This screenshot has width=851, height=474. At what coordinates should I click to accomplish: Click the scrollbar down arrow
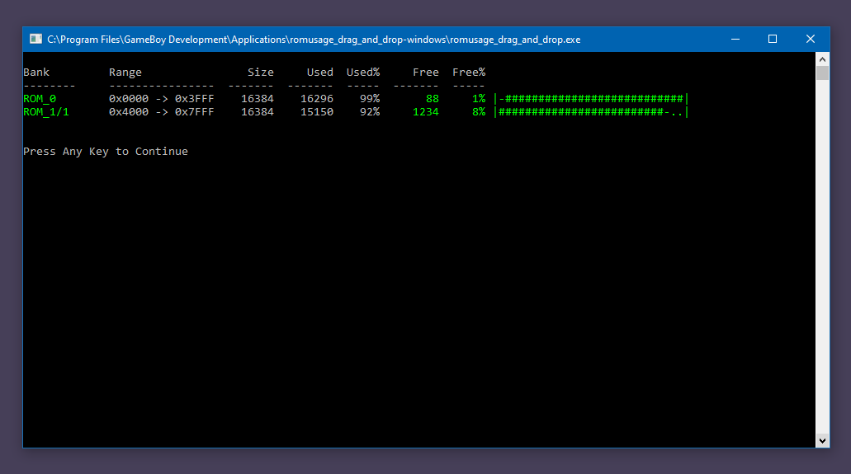[822, 441]
